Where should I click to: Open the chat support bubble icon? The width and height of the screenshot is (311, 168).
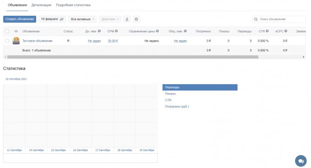[x=301, y=161]
